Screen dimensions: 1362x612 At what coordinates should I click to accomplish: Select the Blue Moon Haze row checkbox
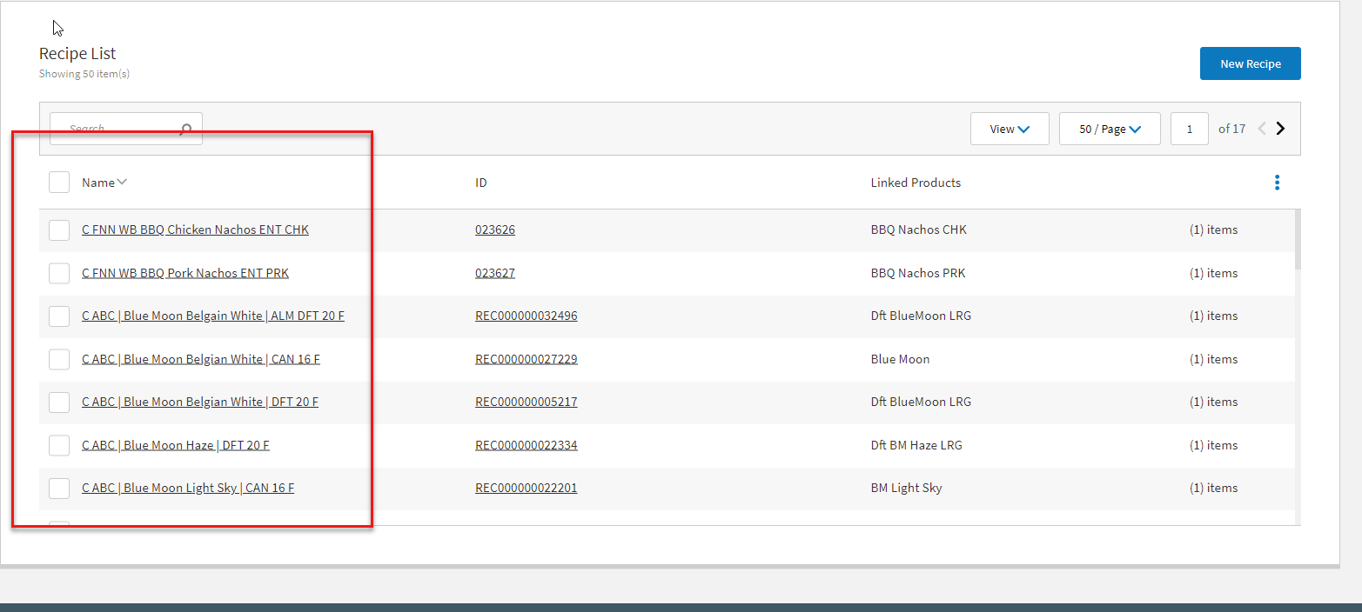click(x=59, y=446)
